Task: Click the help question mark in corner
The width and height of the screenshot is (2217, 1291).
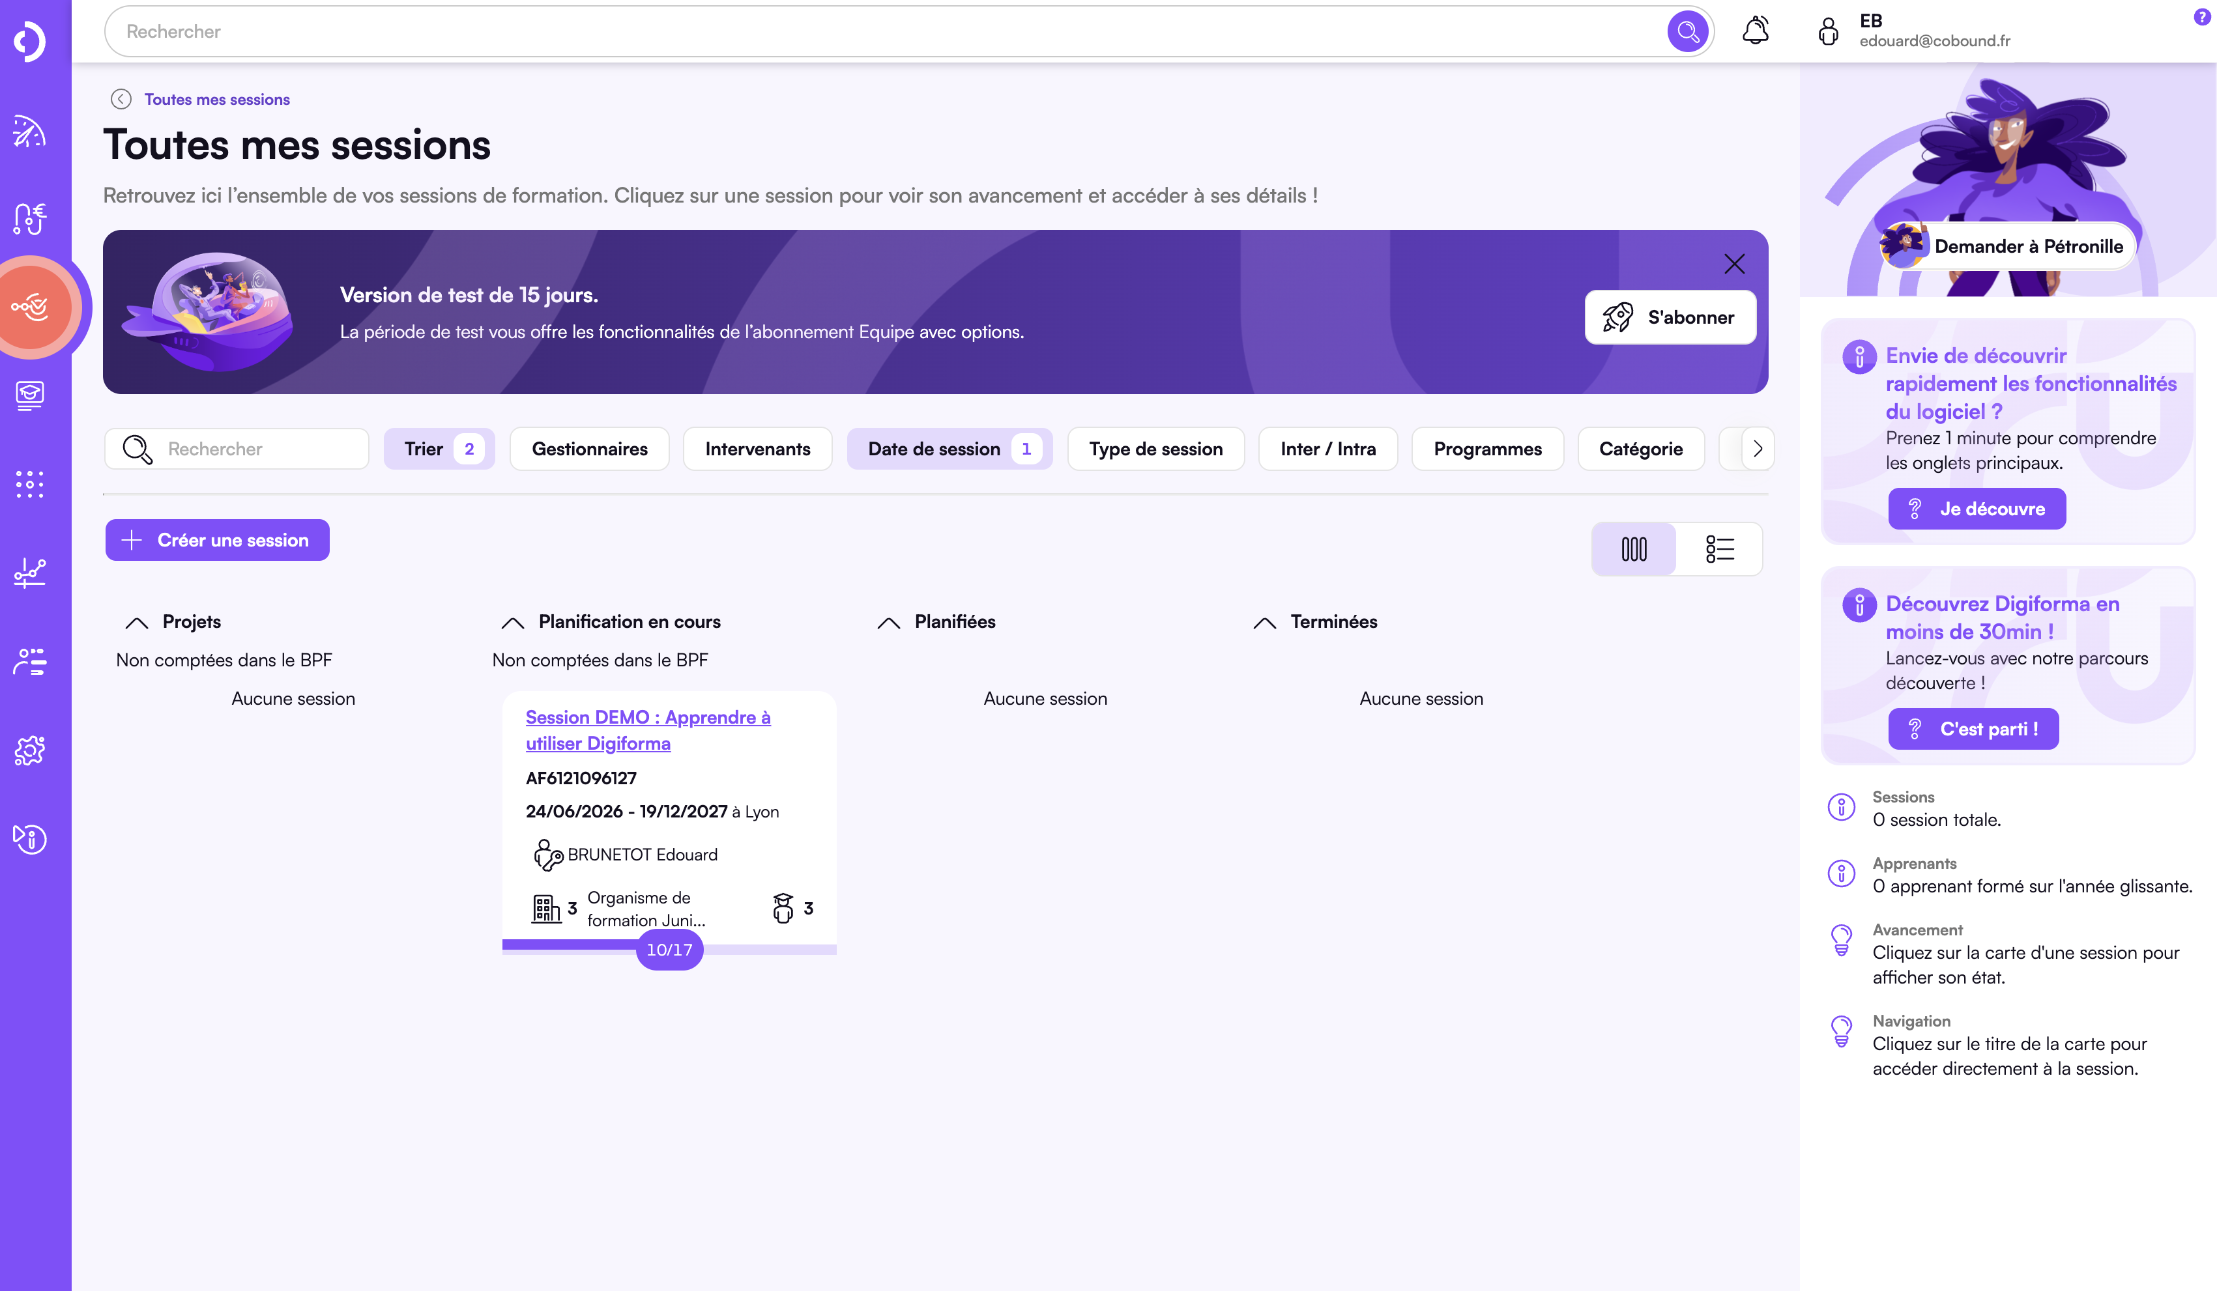Action: (x=2202, y=17)
